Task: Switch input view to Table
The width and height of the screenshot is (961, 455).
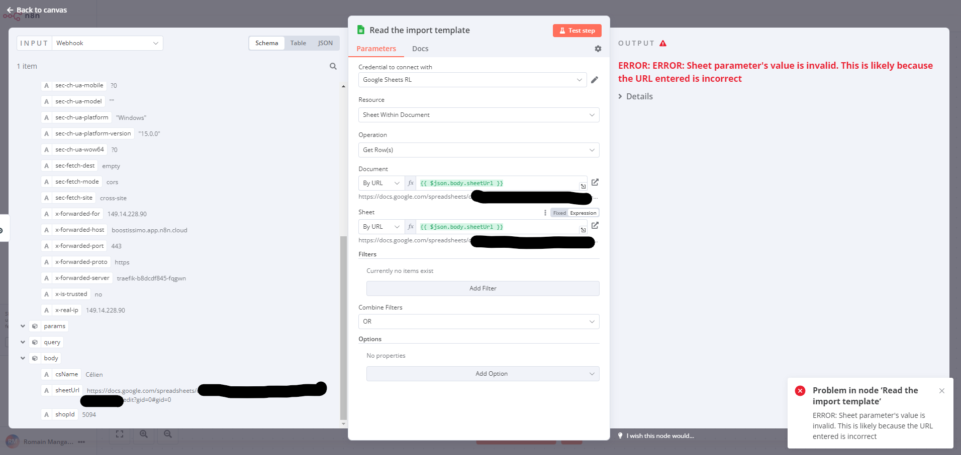Action: click(x=298, y=43)
